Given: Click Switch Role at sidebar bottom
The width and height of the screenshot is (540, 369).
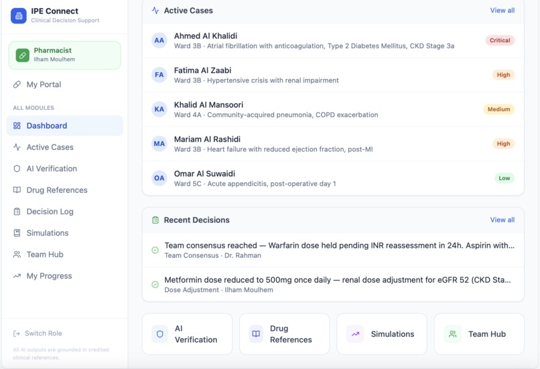Looking at the screenshot, I should 38,334.
